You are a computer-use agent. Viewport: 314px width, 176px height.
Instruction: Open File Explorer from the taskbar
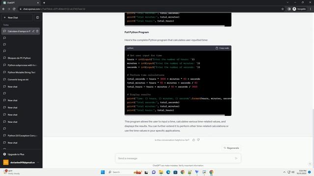pyautogui.click(x=161, y=172)
